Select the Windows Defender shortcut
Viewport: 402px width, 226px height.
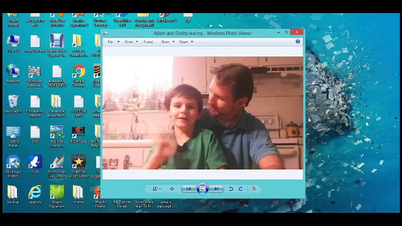(x=35, y=76)
